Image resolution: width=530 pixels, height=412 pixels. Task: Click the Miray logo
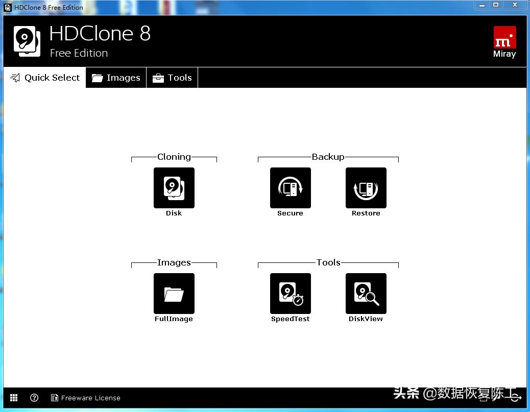(504, 42)
